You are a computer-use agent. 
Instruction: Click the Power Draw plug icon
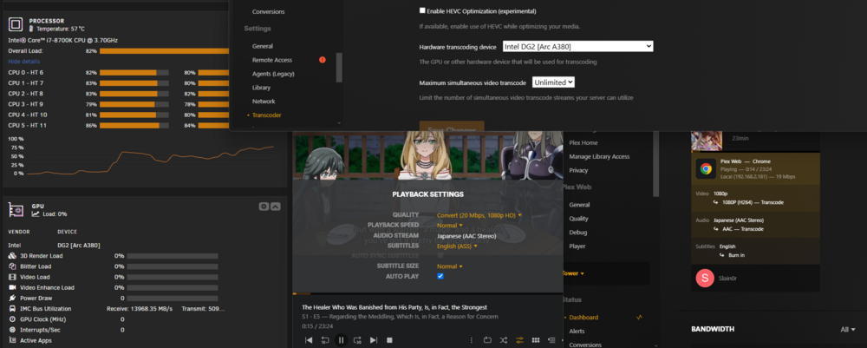pyautogui.click(x=12, y=298)
